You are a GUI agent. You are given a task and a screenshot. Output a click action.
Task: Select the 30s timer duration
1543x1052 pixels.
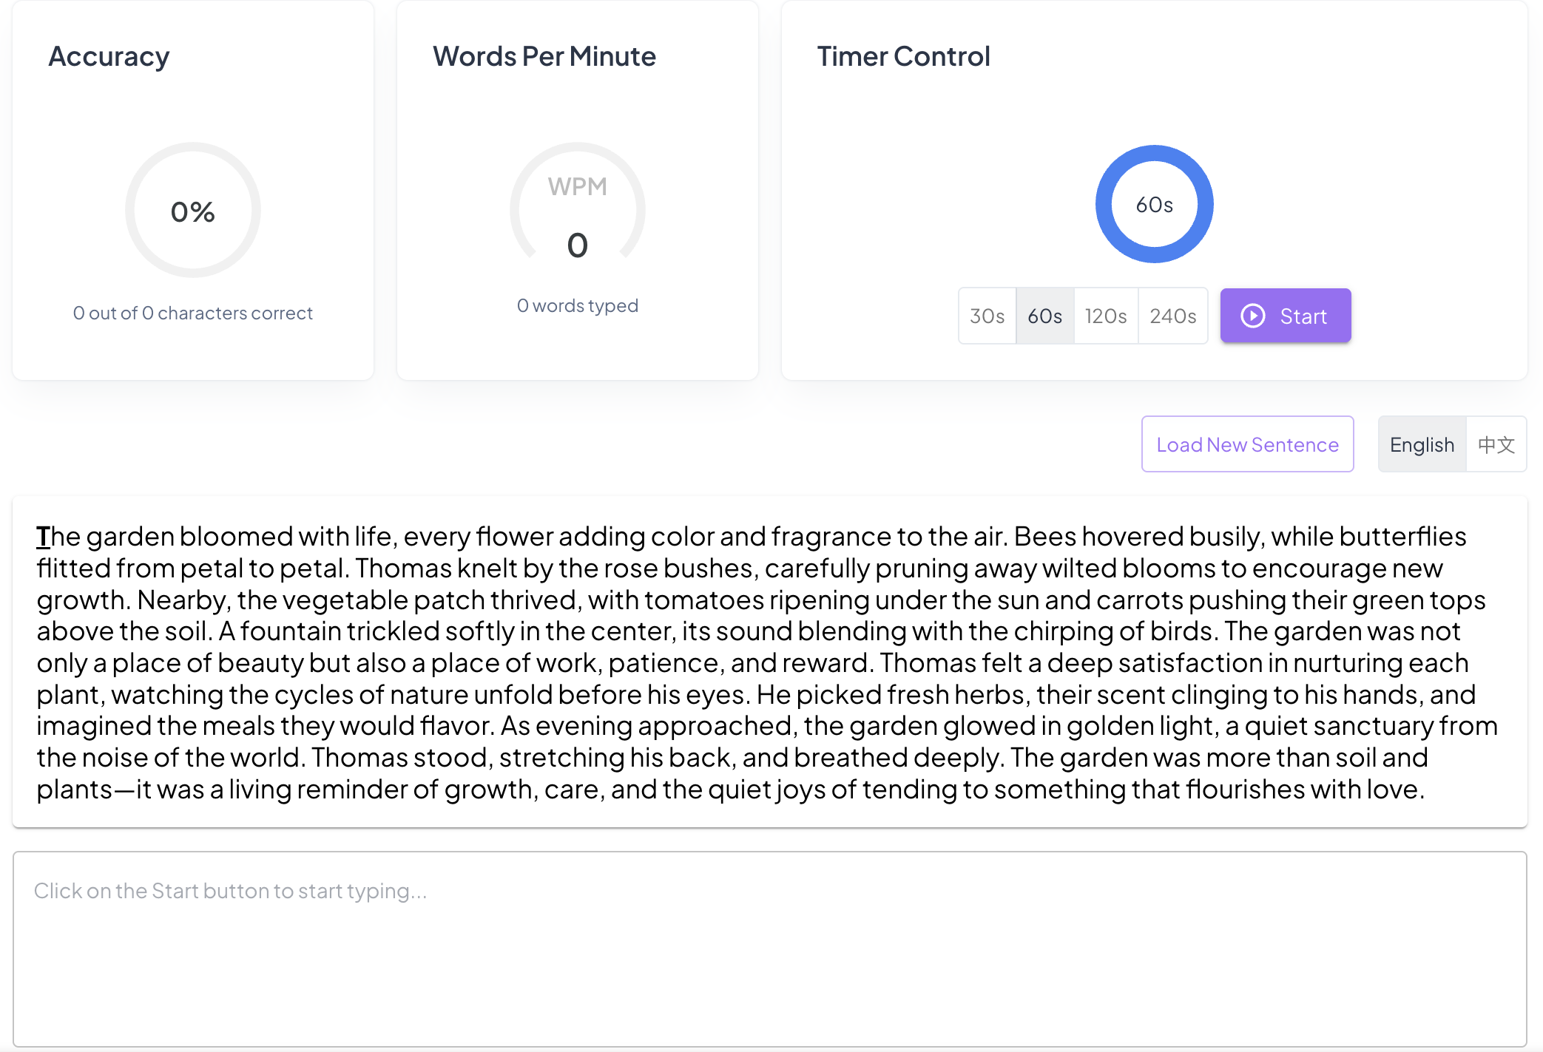point(987,316)
